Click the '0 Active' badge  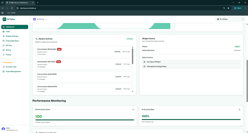click(x=130, y=39)
